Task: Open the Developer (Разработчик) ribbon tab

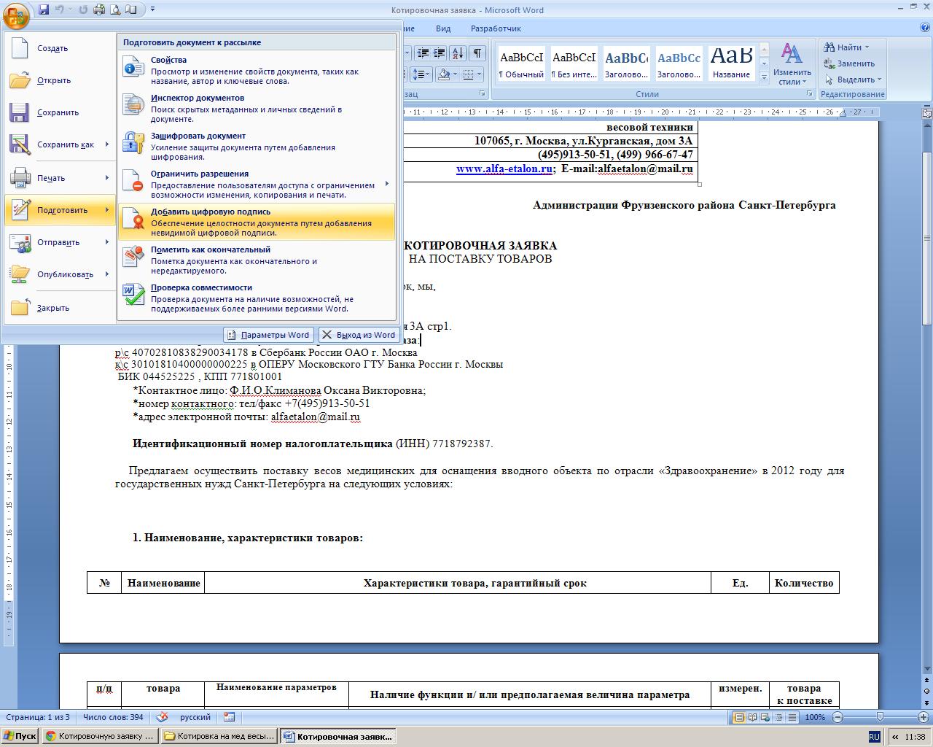Action: coord(496,28)
